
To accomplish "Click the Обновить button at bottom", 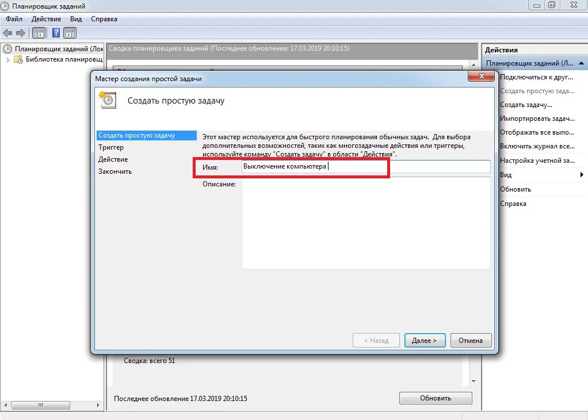I will tap(436, 398).
